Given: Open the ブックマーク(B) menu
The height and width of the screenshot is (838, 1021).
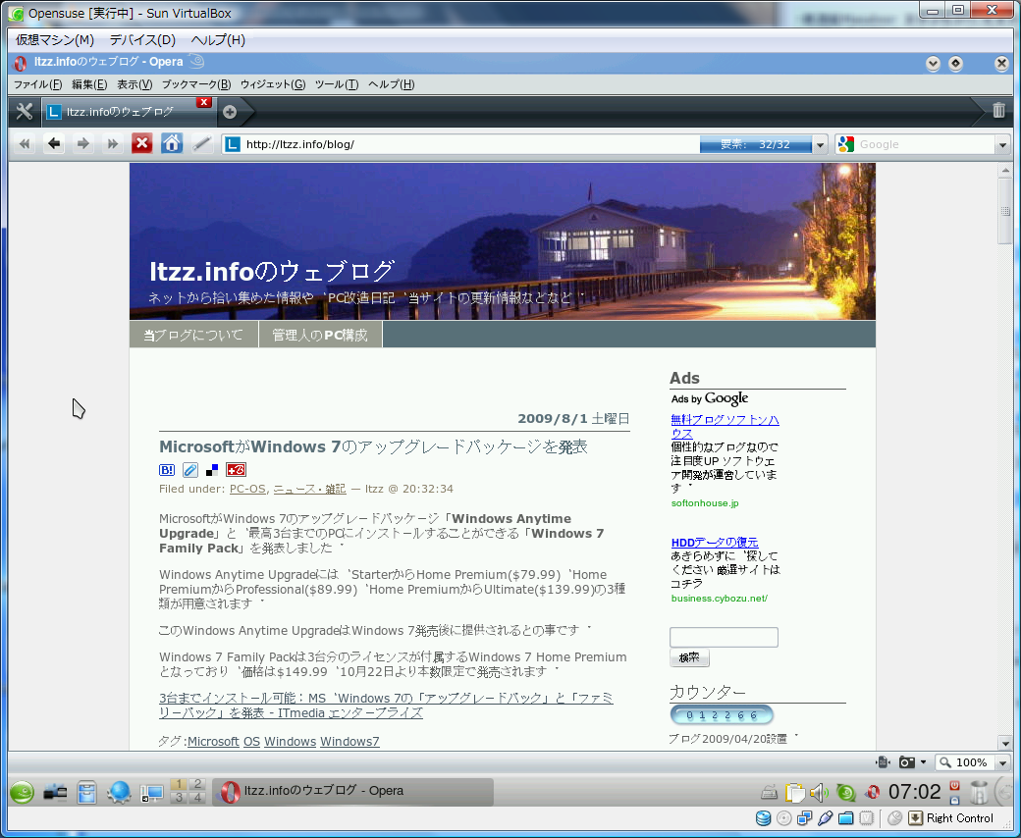Looking at the screenshot, I should [x=196, y=84].
